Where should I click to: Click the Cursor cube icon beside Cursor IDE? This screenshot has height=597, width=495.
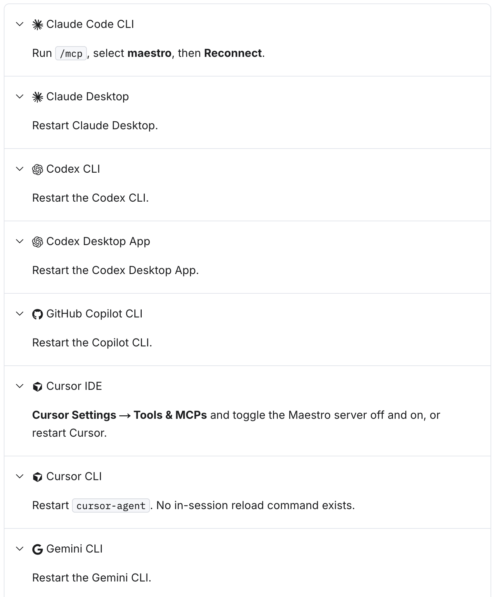pyautogui.click(x=38, y=387)
